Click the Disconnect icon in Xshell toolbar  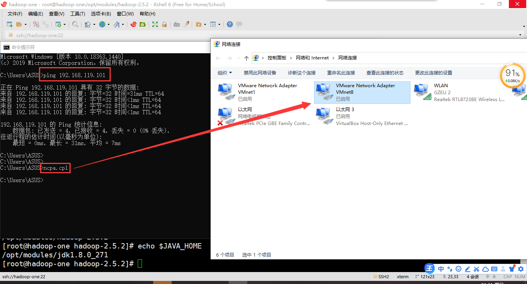pyautogui.click(x=36, y=24)
